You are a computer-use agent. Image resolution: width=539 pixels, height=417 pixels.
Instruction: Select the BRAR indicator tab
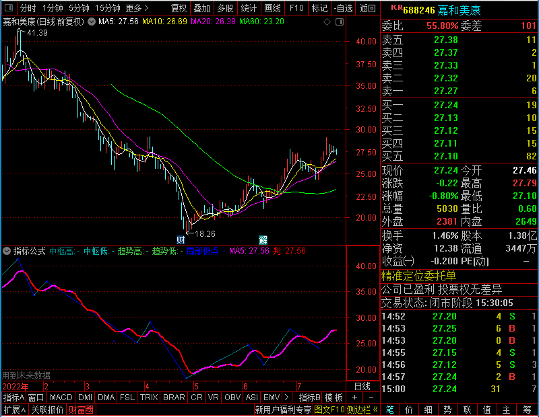point(174,397)
